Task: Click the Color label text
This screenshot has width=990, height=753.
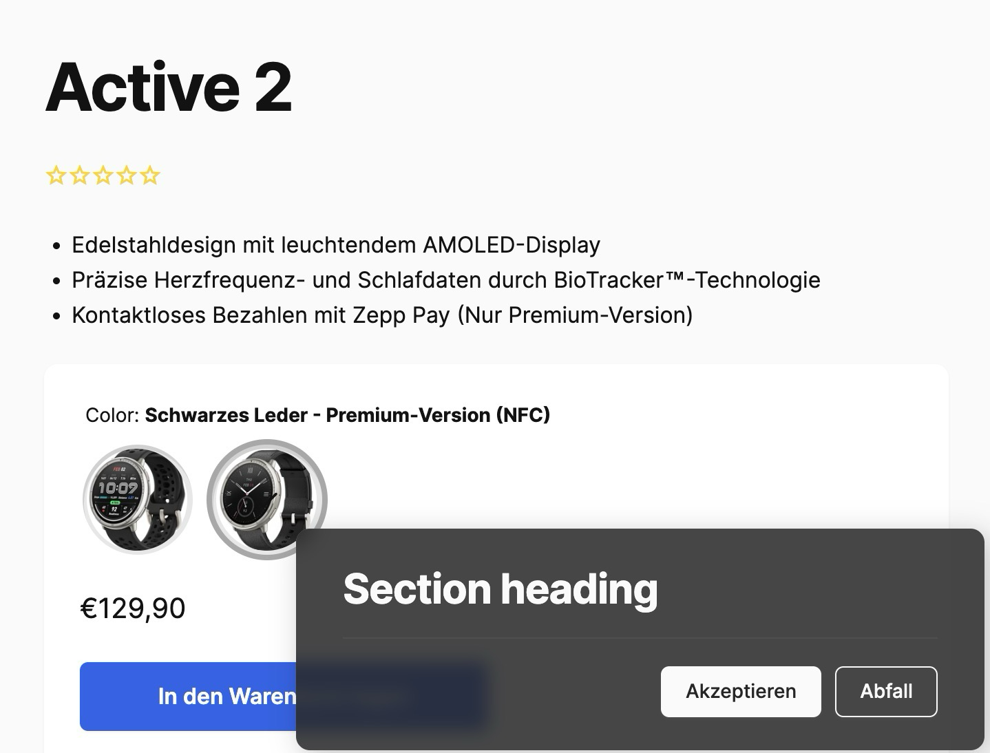Action: point(112,415)
